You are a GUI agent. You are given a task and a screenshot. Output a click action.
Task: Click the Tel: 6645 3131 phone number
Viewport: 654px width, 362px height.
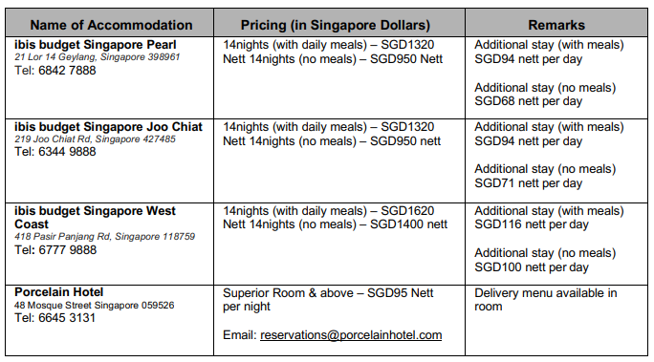(54, 318)
